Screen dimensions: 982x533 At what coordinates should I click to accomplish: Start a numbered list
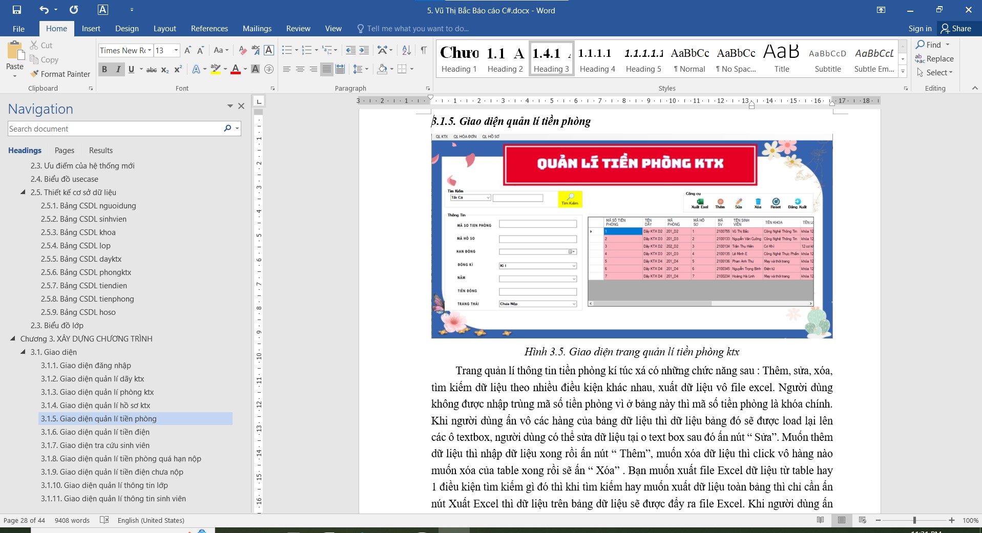(x=307, y=50)
